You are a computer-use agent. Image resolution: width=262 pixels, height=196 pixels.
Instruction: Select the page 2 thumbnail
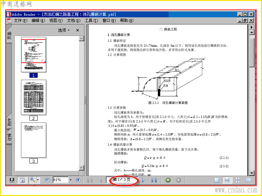(x=34, y=97)
